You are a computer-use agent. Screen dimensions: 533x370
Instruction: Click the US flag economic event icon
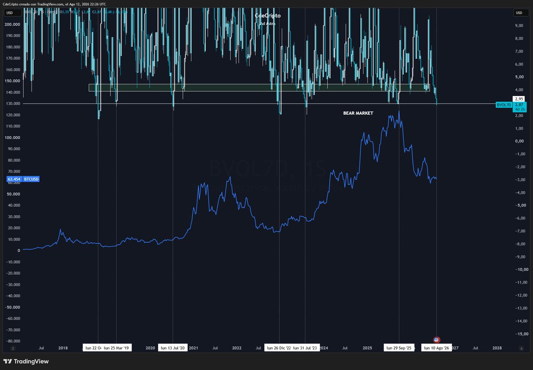[437, 339]
